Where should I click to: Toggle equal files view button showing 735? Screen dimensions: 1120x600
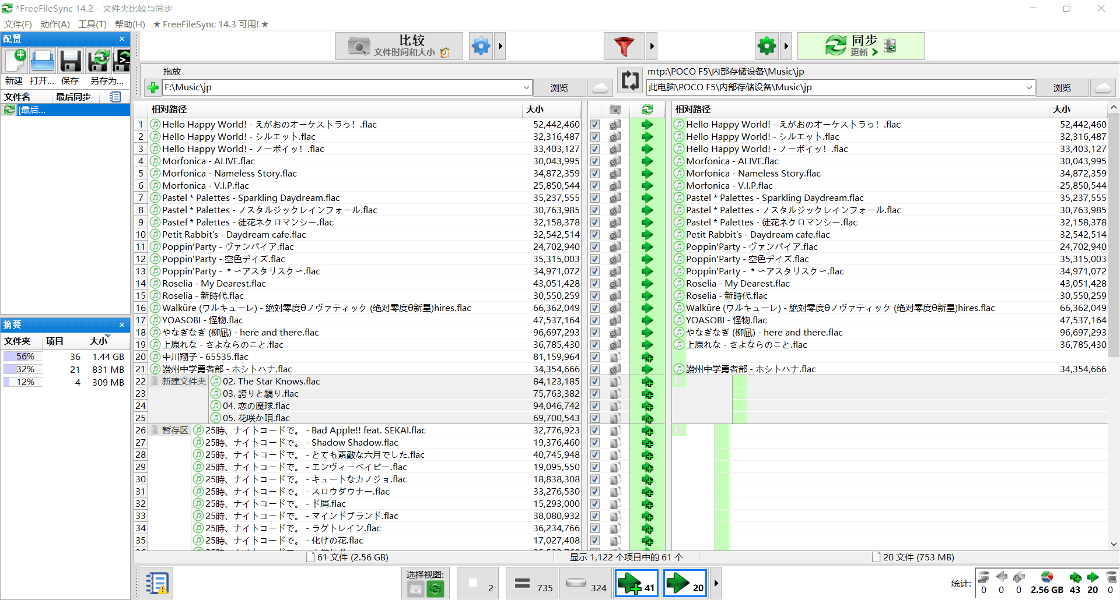532,583
